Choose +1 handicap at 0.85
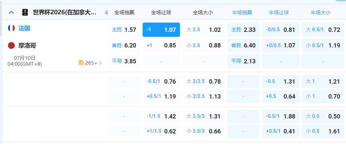This screenshot has width=346, height=144. coord(161,45)
